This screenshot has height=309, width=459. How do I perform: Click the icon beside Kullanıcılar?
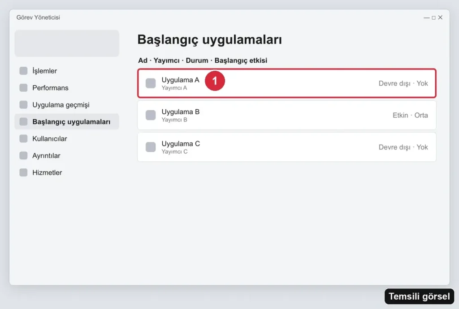pyautogui.click(x=23, y=138)
